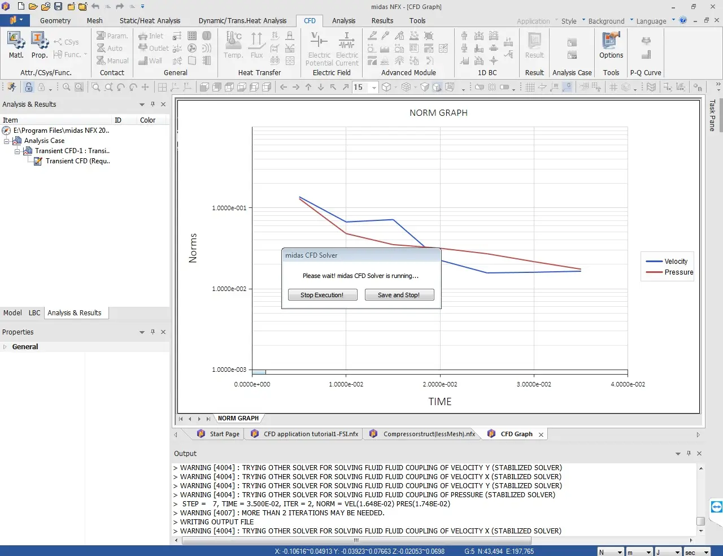Image resolution: width=723 pixels, height=556 pixels.
Task: Open the Language dropdown menu
Action: tap(656, 21)
